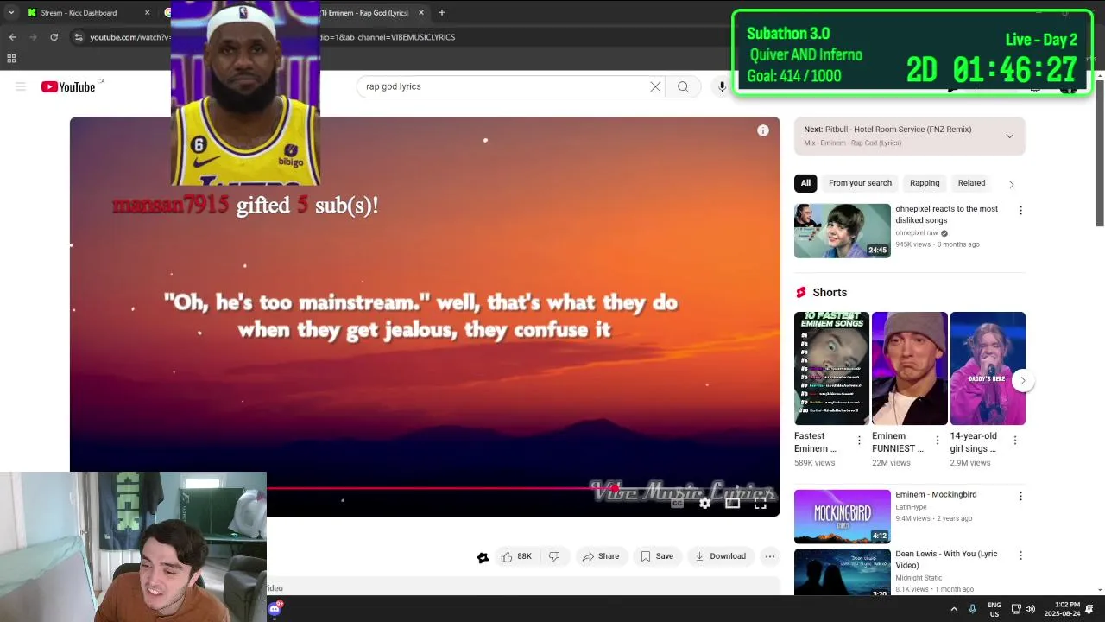Open a new browser tab
This screenshot has width=1105, height=622.
441,13
